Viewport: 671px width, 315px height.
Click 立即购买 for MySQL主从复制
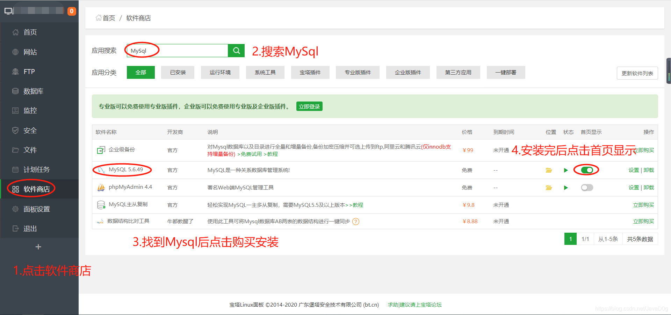(x=643, y=205)
